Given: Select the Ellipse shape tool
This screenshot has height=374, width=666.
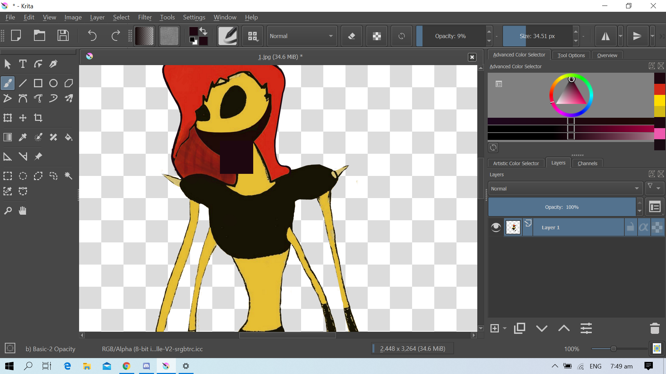Looking at the screenshot, I should pos(53,83).
